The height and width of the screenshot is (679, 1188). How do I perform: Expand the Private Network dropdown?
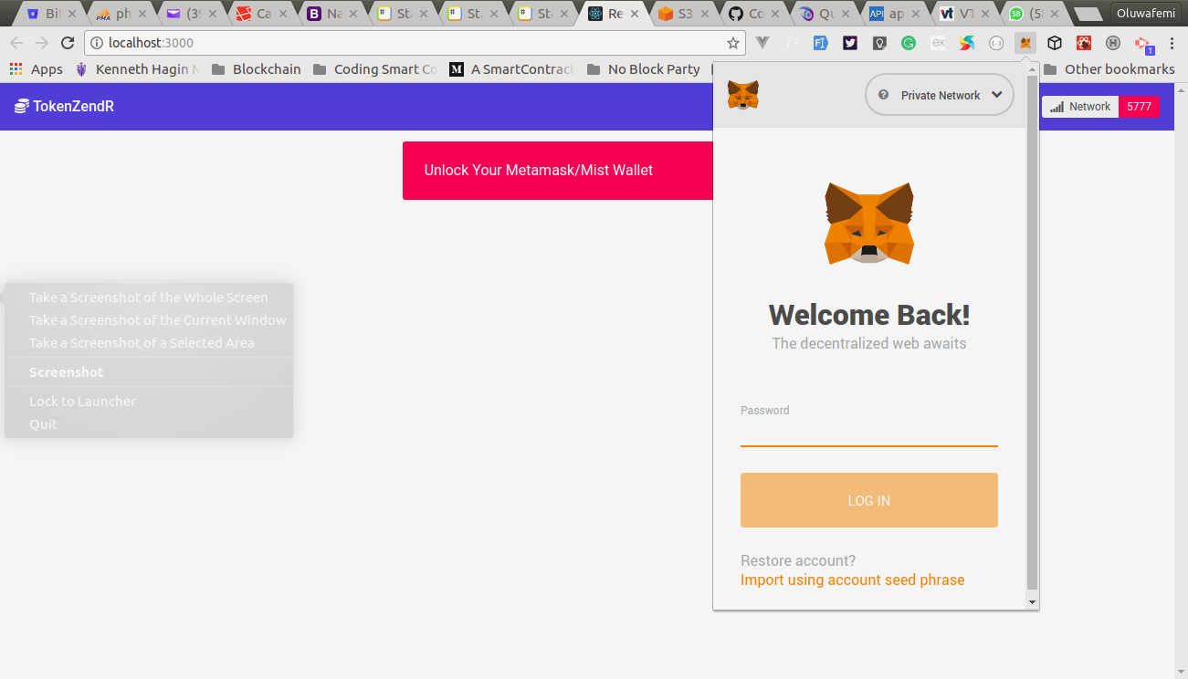940,95
